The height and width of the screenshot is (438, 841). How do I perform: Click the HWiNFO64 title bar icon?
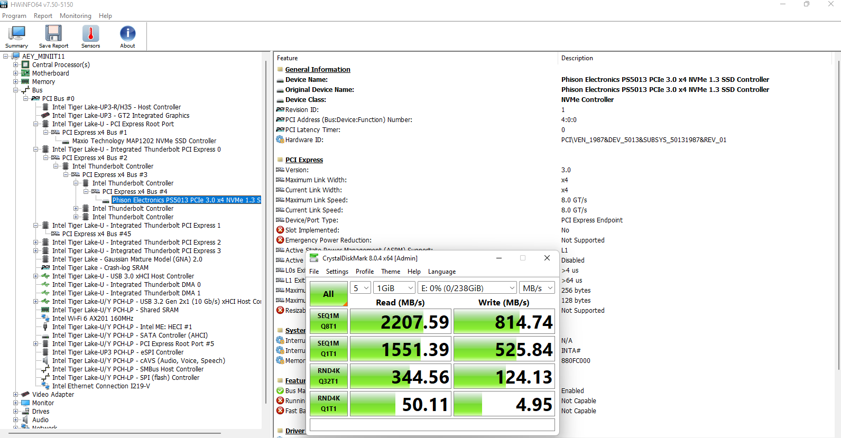tap(4, 4)
